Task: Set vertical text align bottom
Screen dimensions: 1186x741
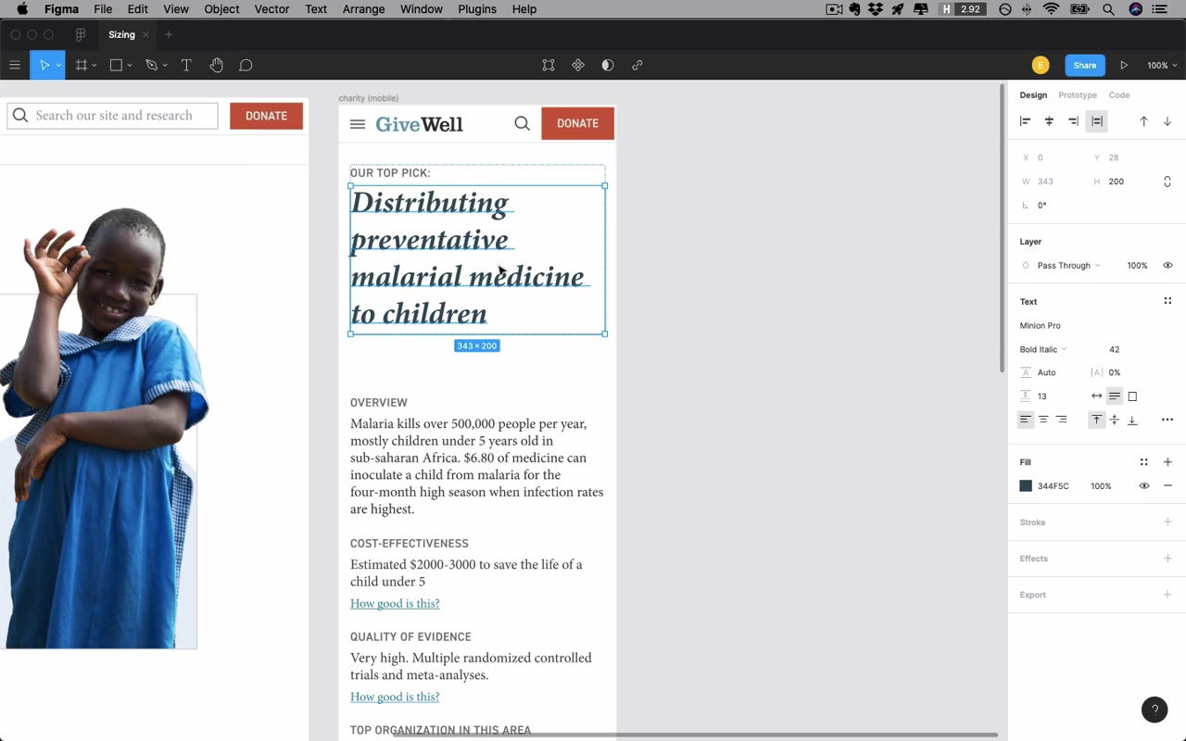Action: click(1132, 420)
